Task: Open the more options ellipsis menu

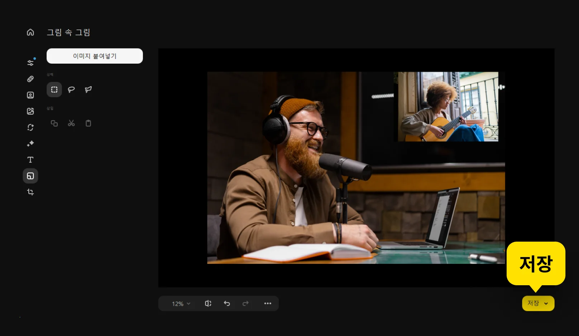Action: tap(268, 303)
